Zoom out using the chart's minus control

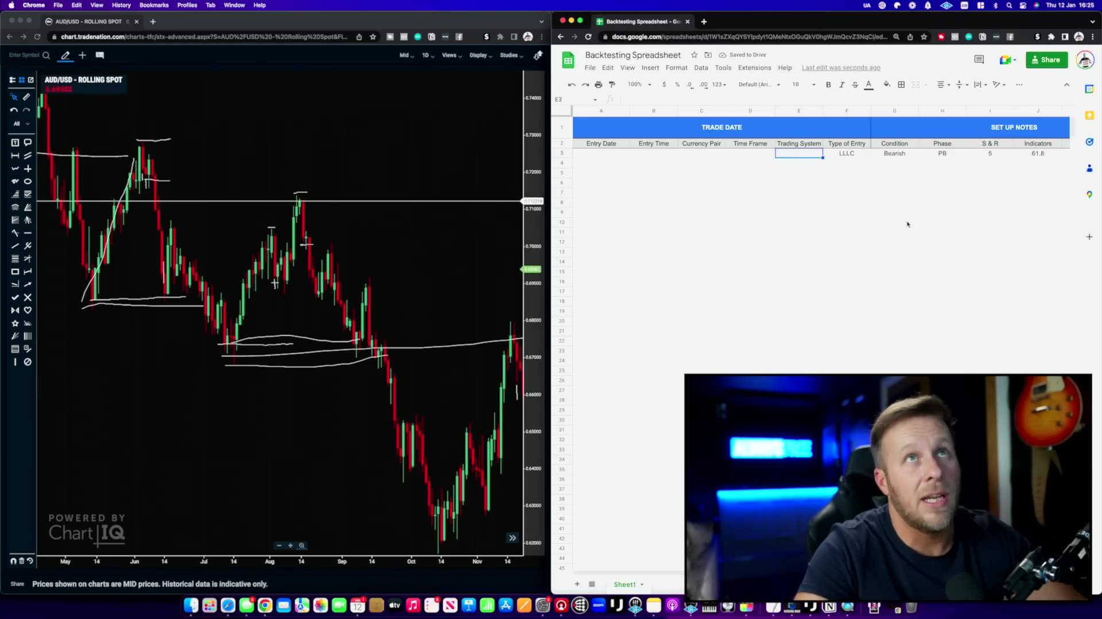280,545
